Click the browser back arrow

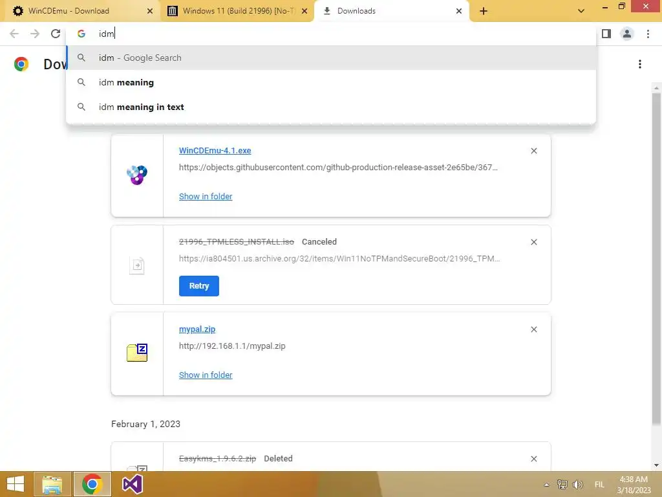tap(14, 34)
